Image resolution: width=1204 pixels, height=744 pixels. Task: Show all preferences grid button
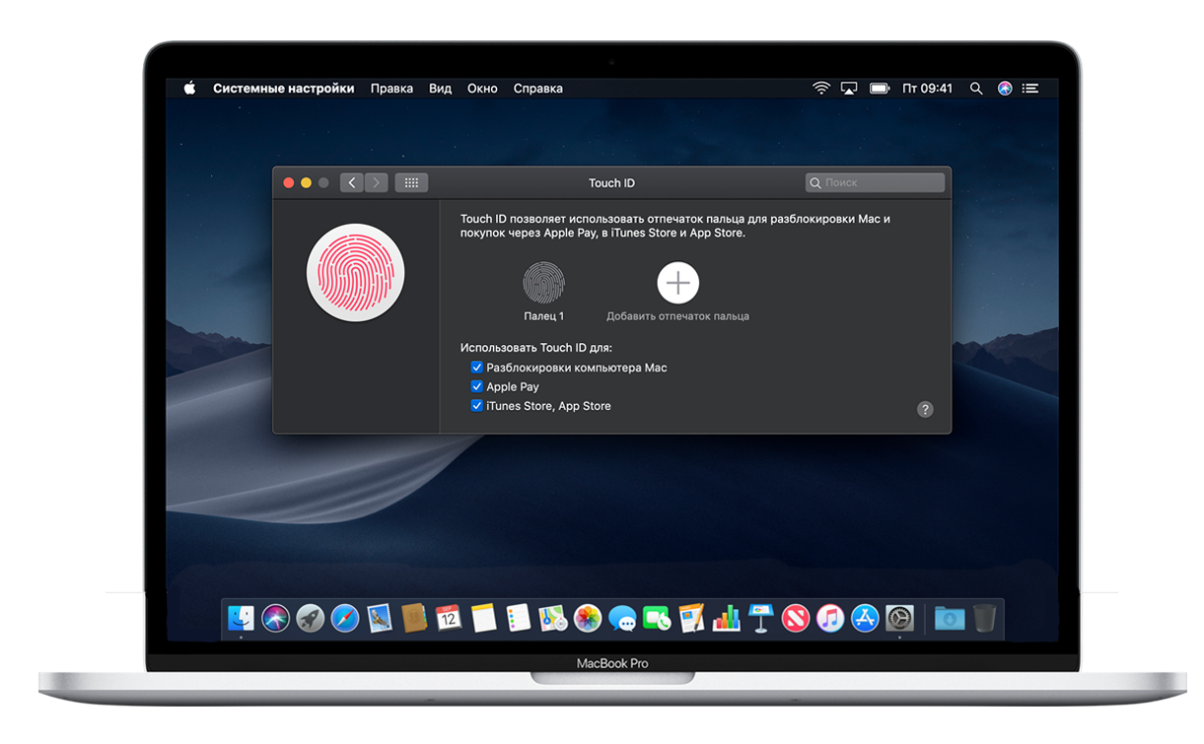click(x=411, y=182)
